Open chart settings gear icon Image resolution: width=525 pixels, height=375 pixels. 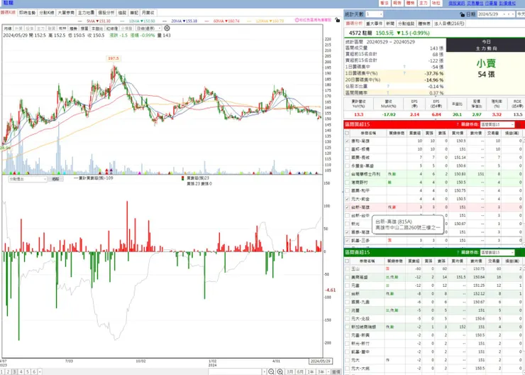[x=167, y=28]
